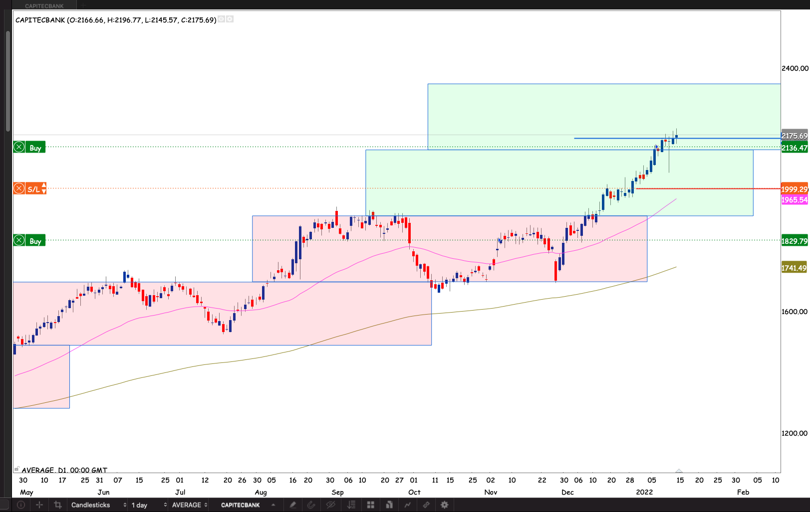Image resolution: width=810 pixels, height=512 pixels.
Task: Select the crosshair cursor tool
Action: (39, 505)
